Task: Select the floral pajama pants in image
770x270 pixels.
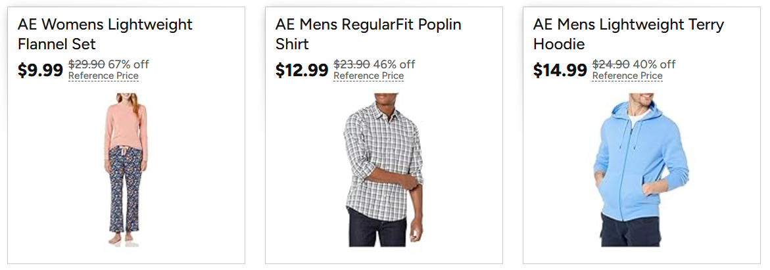Action: click(x=125, y=189)
